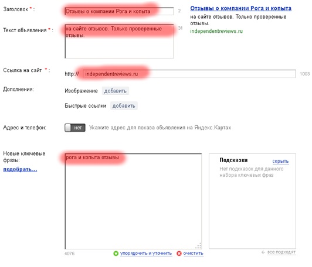This screenshot has height=267, width=312.
Task: Click the red очистить cross icon
Action: point(179,254)
